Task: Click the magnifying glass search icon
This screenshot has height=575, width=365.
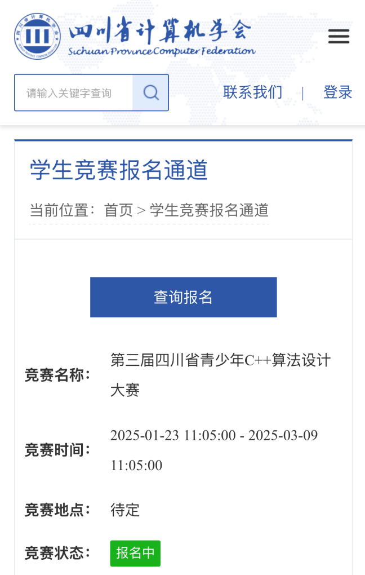Action: click(x=150, y=92)
